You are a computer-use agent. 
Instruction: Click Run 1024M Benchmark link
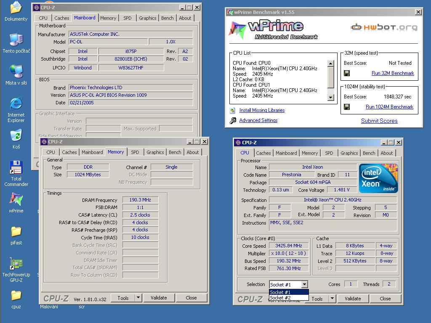389,107
